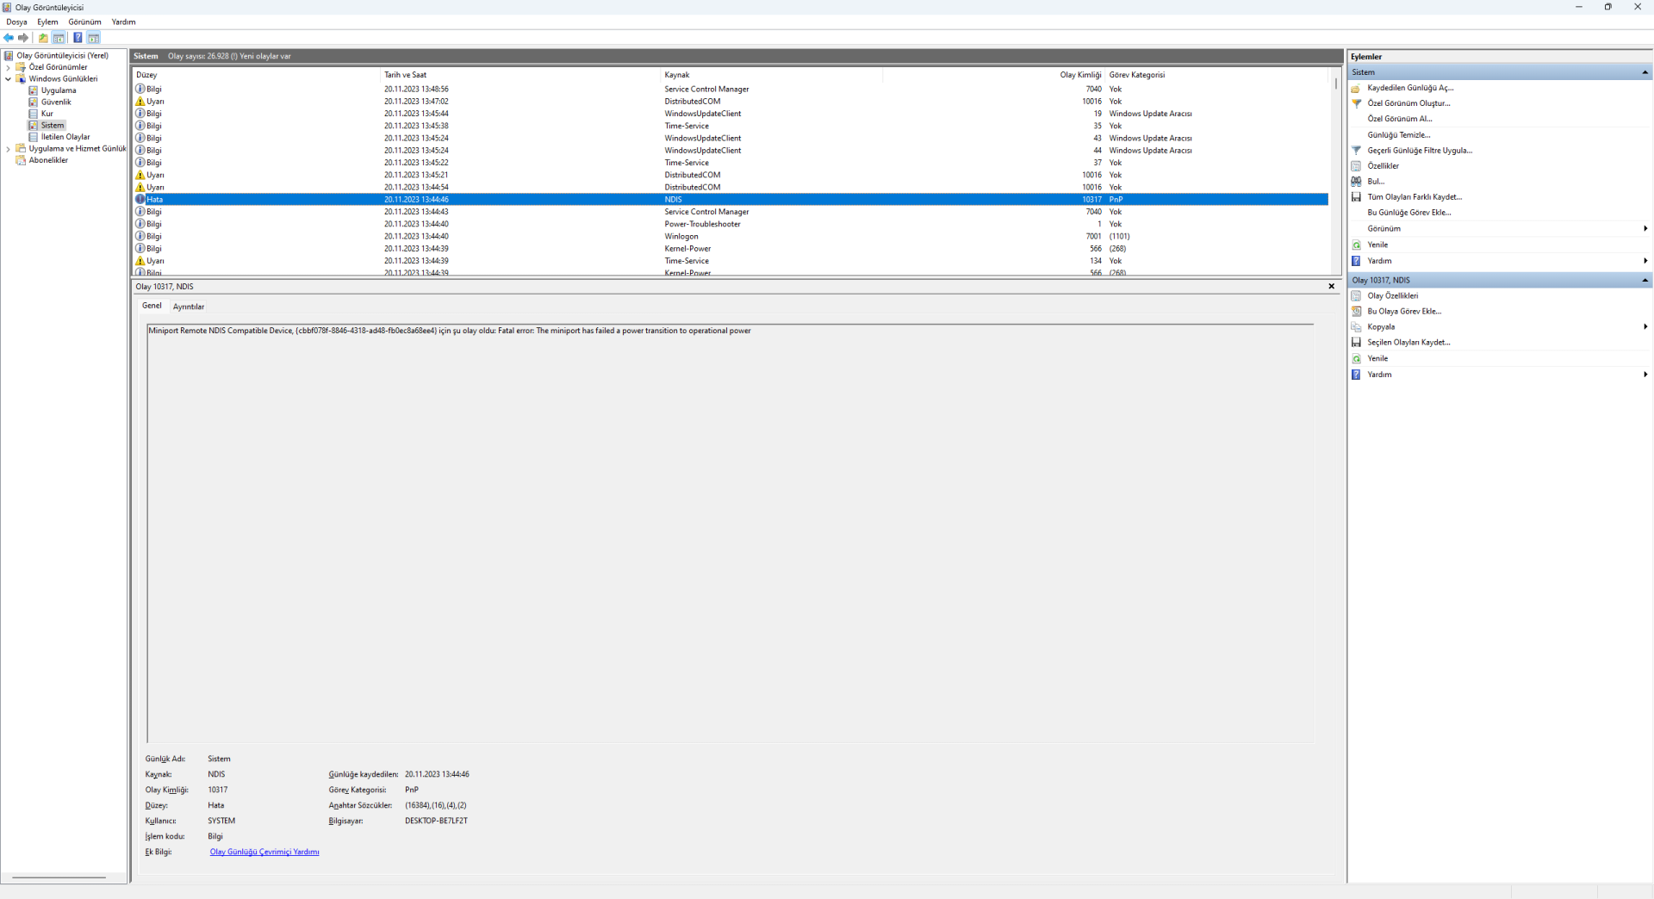This screenshot has width=1654, height=899.
Task: Toggle the console tree toolbar icon
Action: tap(59, 38)
